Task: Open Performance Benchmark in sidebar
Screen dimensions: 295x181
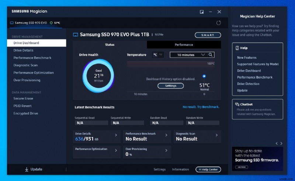Action: [32, 58]
